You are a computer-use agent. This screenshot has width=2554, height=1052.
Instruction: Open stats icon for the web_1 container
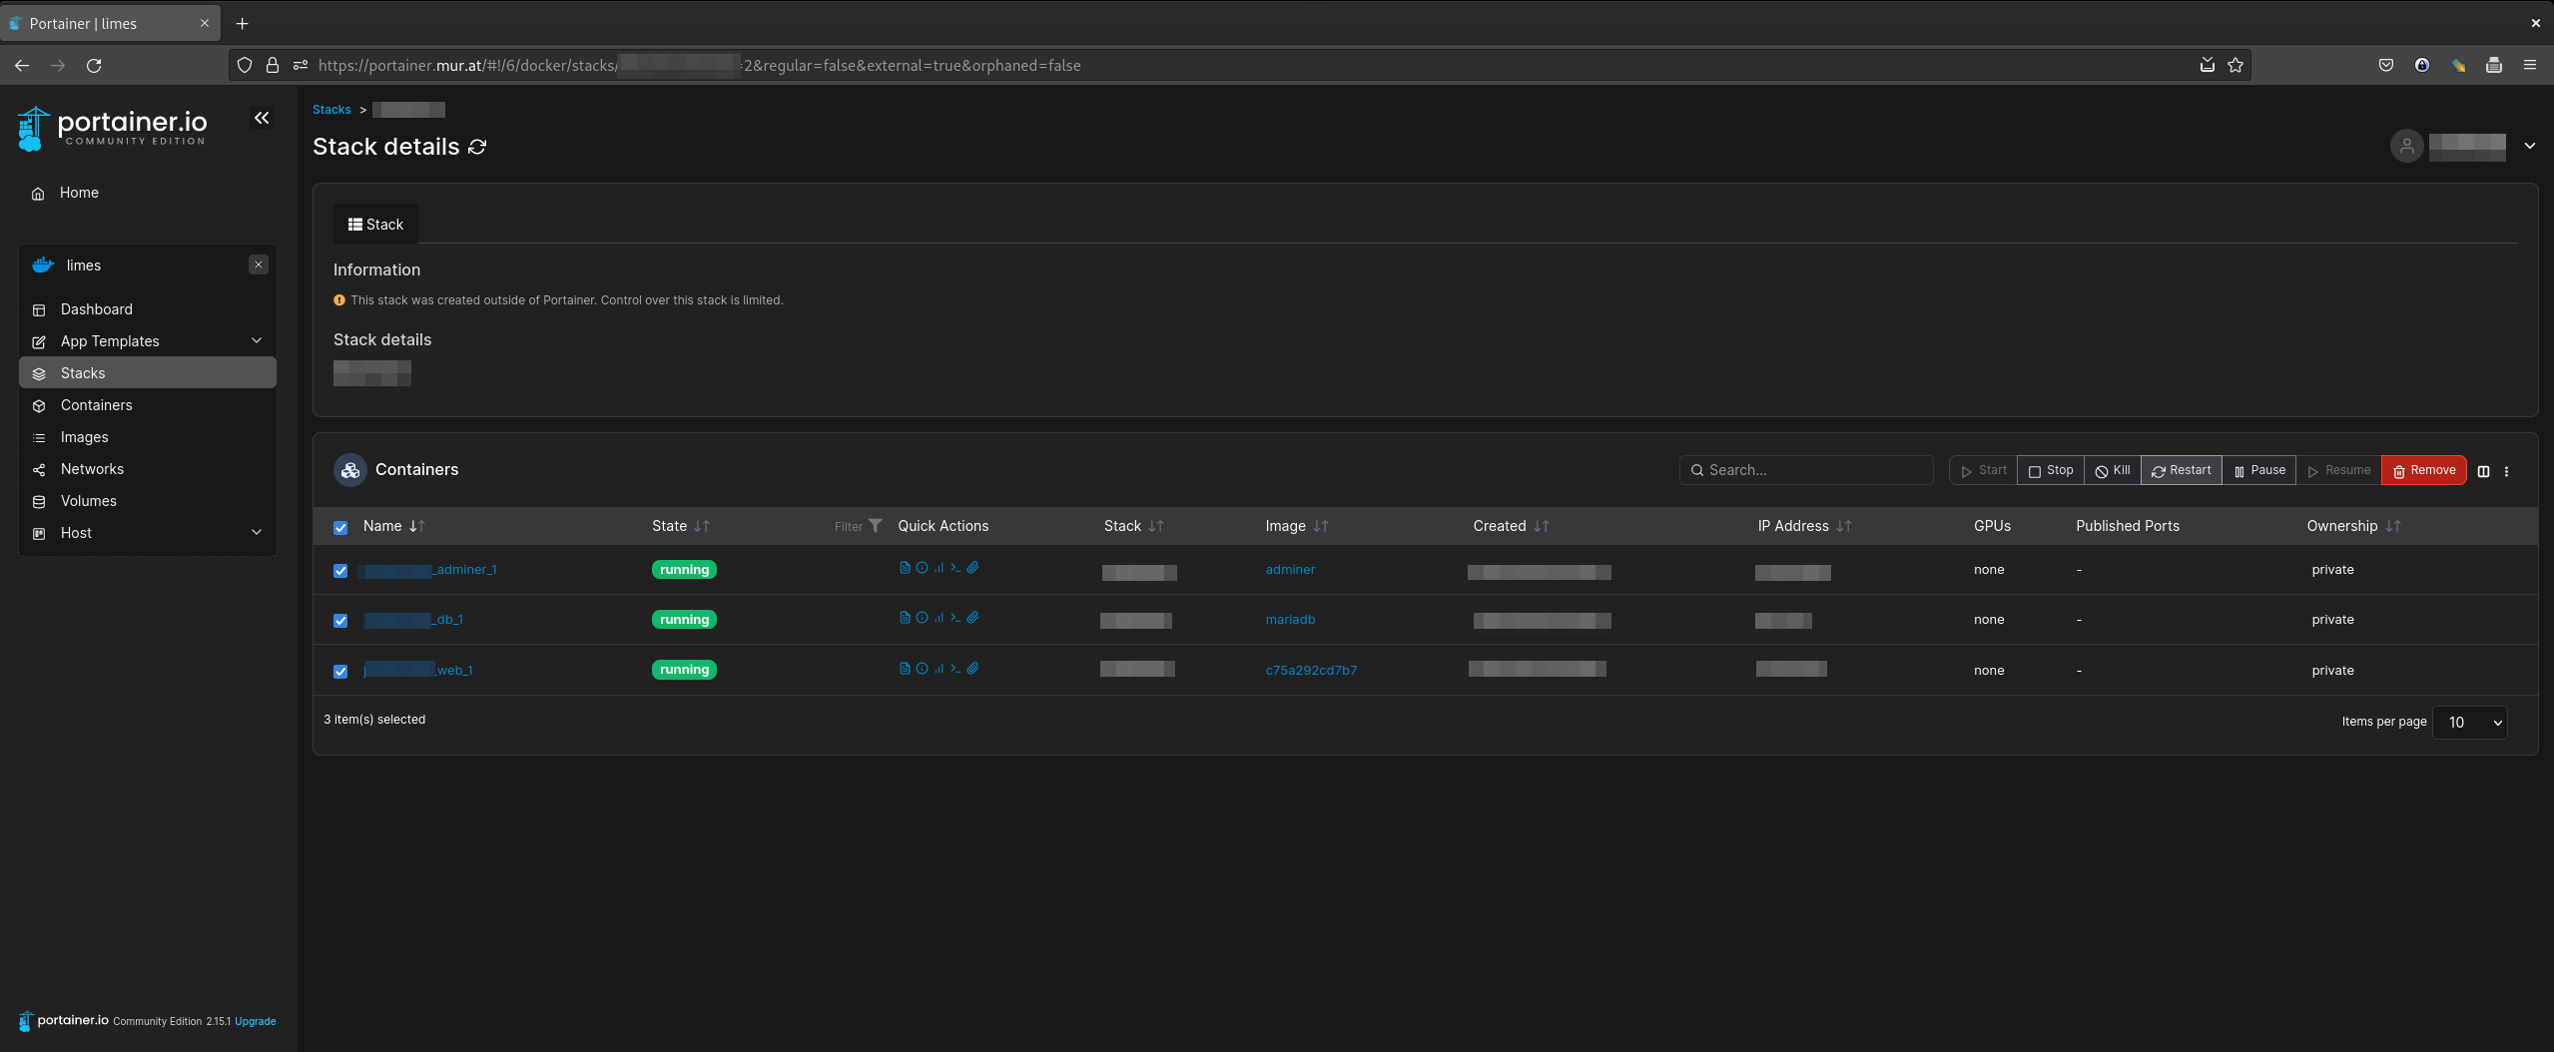939,669
